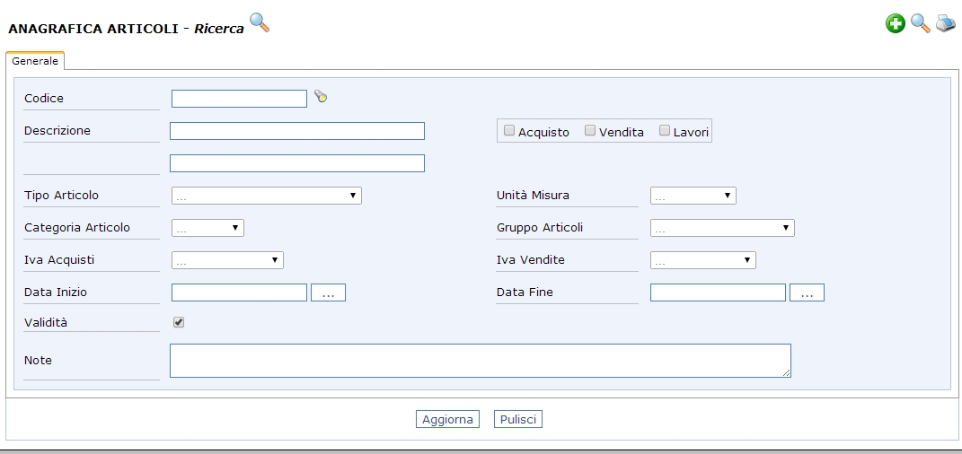Click the Aggiorna button
Image resolution: width=962 pixels, height=454 pixels.
point(447,419)
